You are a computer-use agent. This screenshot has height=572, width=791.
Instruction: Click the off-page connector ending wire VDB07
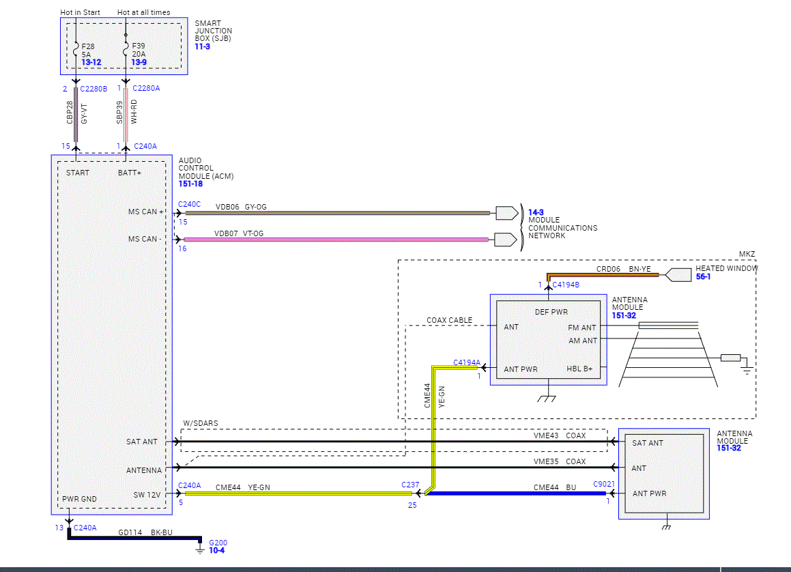click(506, 240)
